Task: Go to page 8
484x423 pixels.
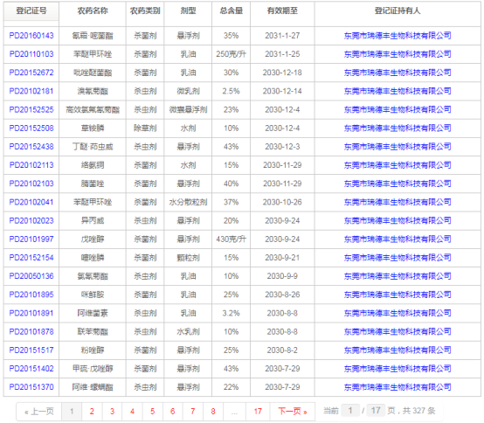Action: [213, 412]
